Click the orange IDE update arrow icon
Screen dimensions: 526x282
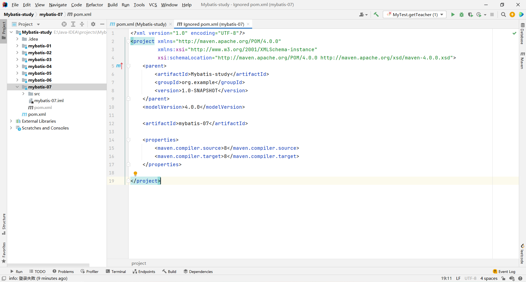pos(512,15)
